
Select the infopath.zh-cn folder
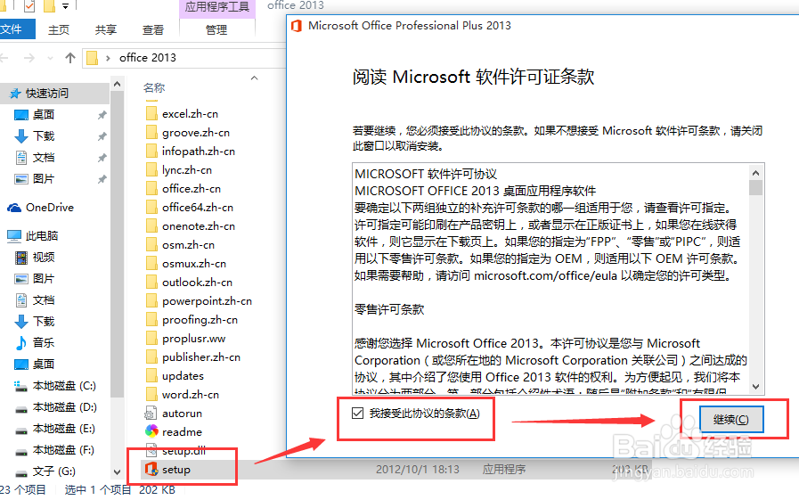coord(199,152)
